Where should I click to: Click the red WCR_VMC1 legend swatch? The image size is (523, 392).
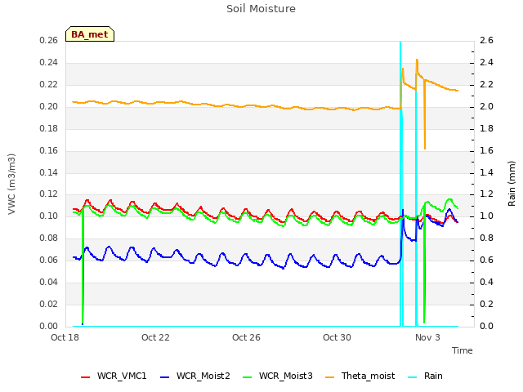[85, 377]
